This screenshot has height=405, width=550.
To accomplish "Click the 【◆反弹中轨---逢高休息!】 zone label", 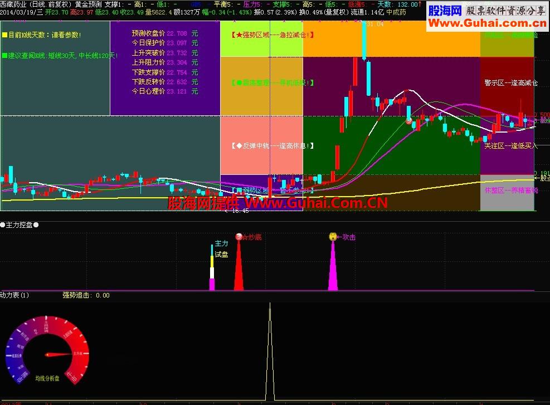I will click(x=272, y=146).
